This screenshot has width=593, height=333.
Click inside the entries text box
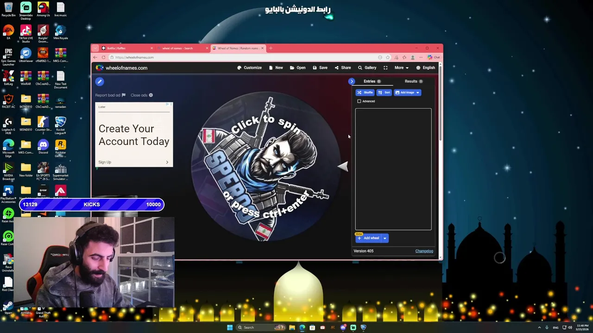pos(393,169)
